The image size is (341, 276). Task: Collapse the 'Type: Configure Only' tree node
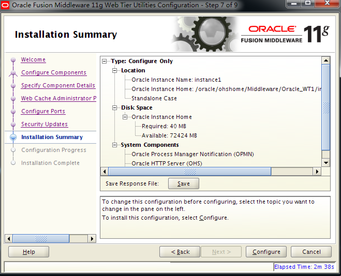[104, 61]
